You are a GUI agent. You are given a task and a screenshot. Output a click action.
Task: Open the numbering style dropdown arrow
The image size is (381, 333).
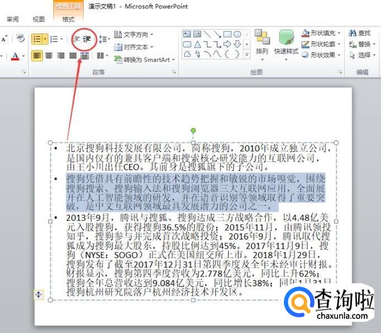click(61, 39)
